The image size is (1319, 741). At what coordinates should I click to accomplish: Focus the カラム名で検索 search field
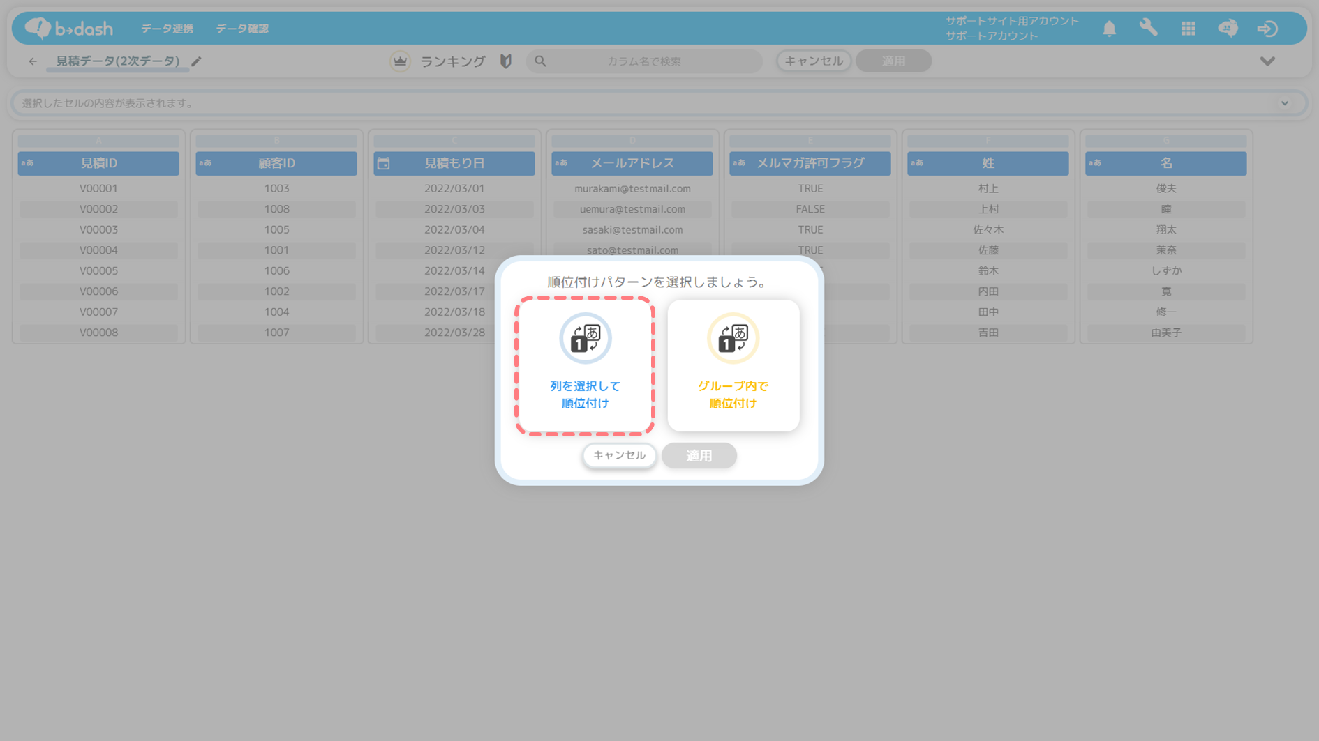click(643, 61)
